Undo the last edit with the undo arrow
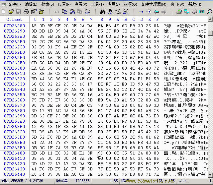The height and width of the screenshot is (185, 213). 57,12
